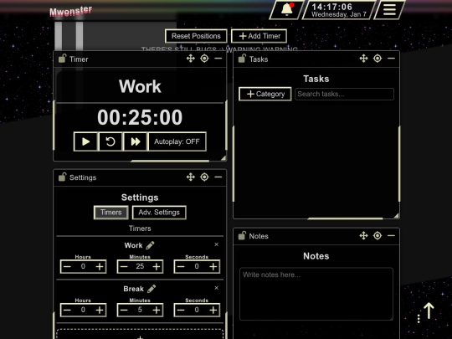Click the Mwonster logo
This screenshot has width=452, height=339.
pos(71,11)
